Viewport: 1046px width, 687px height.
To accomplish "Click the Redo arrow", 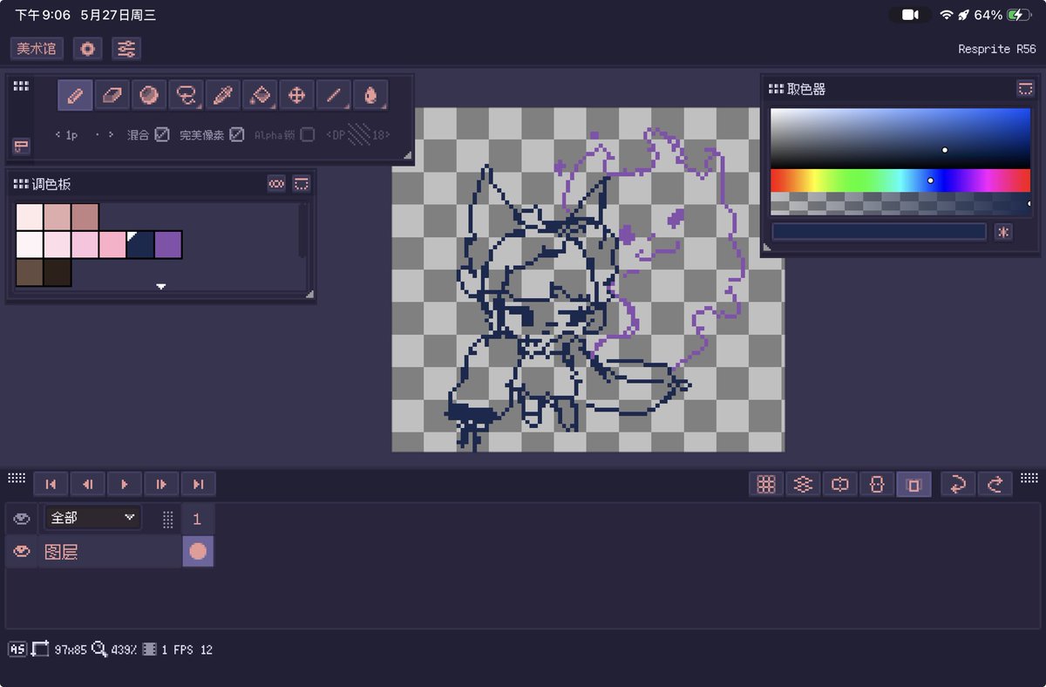I will 995,485.
